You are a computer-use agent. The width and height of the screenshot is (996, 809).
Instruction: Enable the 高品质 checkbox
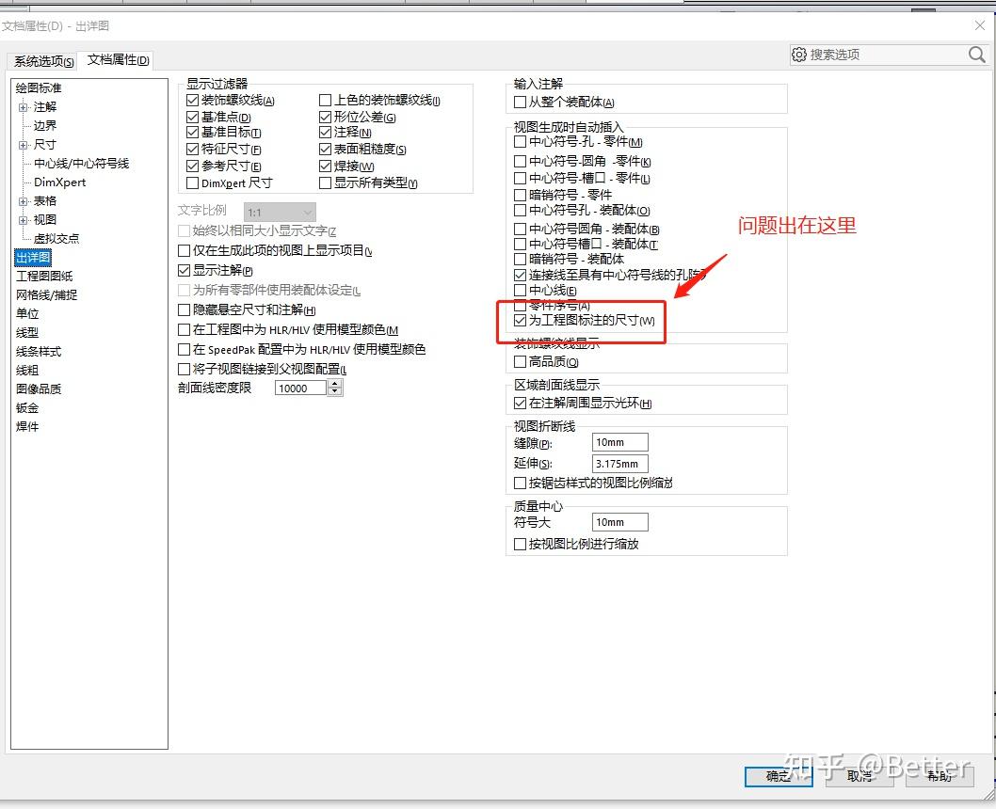(521, 362)
